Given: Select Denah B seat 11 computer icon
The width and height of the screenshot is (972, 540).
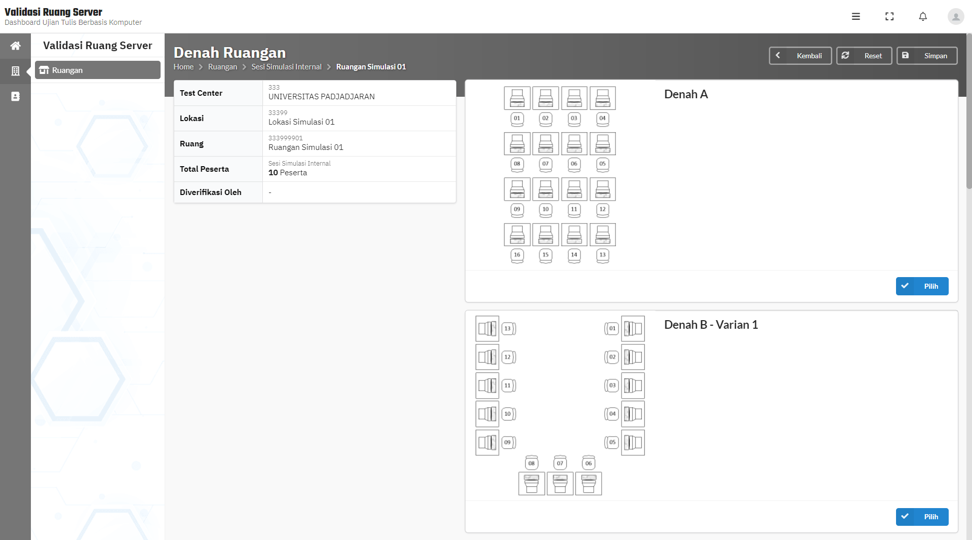Looking at the screenshot, I should [x=487, y=385].
